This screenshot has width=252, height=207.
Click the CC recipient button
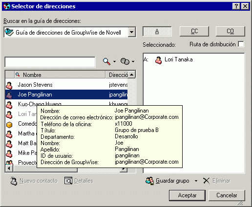194,31
